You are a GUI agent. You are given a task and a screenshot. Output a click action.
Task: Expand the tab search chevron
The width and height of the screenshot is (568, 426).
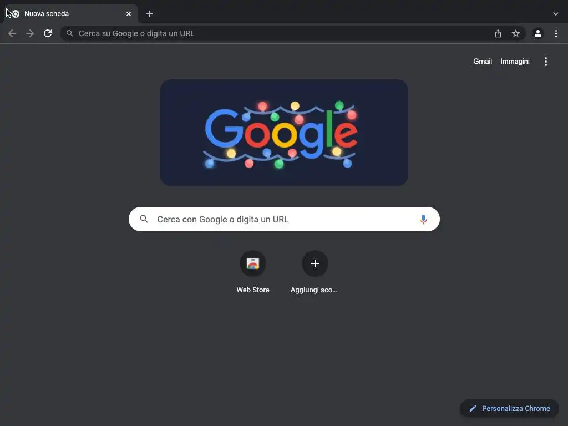click(556, 14)
